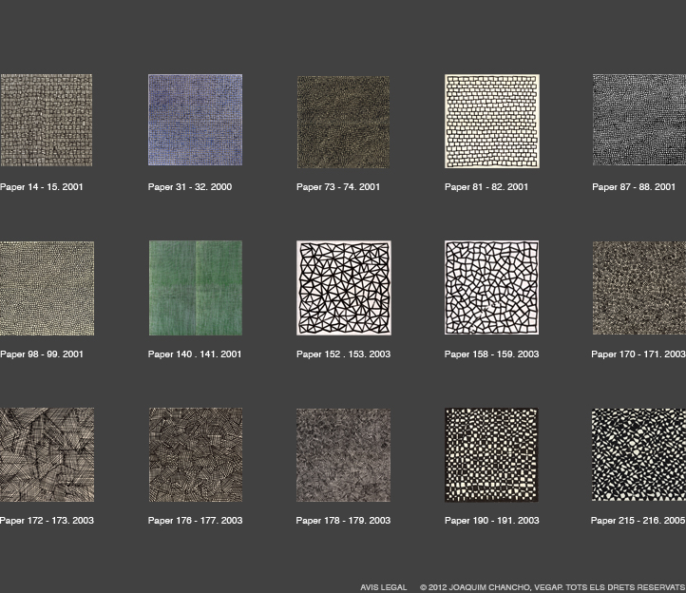Screen dimensions: 686x593
Task: Select the blue Paper 31 - 32 thumbnail
Action: click(195, 120)
